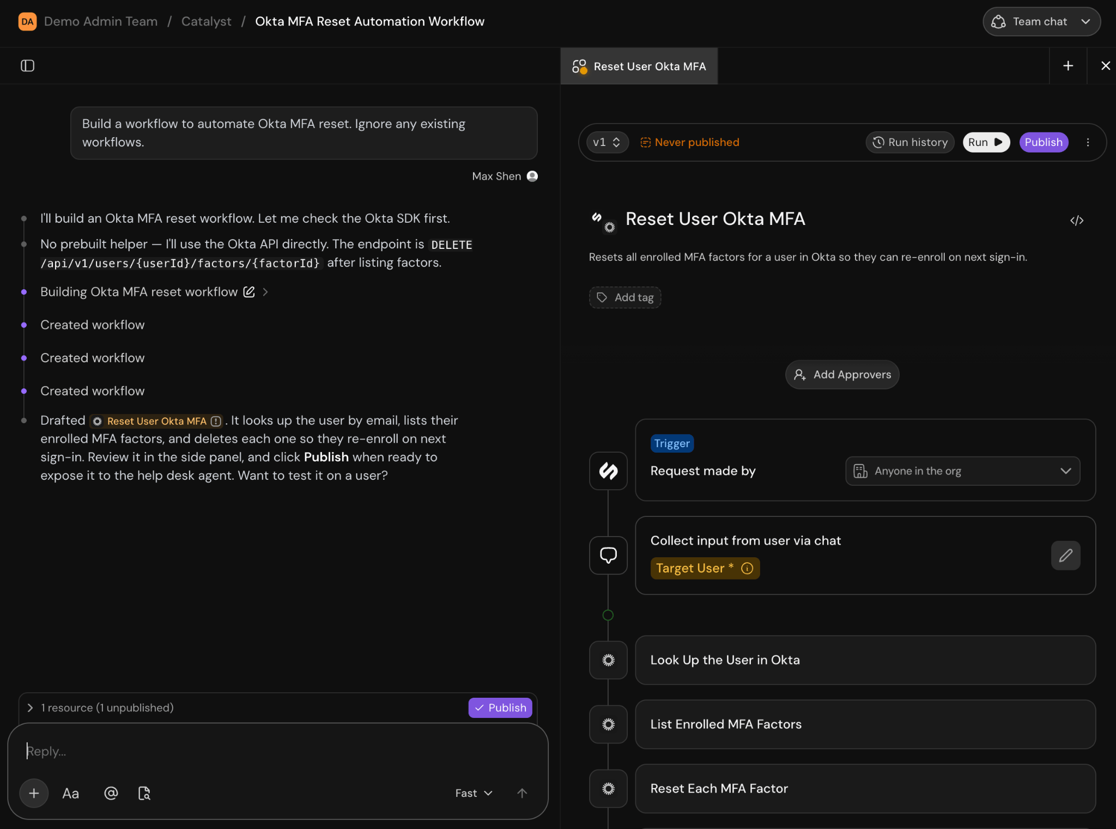Open the List Enrolled MFA Factors step
Viewport: 1116px width, 829px height.
pos(865,724)
